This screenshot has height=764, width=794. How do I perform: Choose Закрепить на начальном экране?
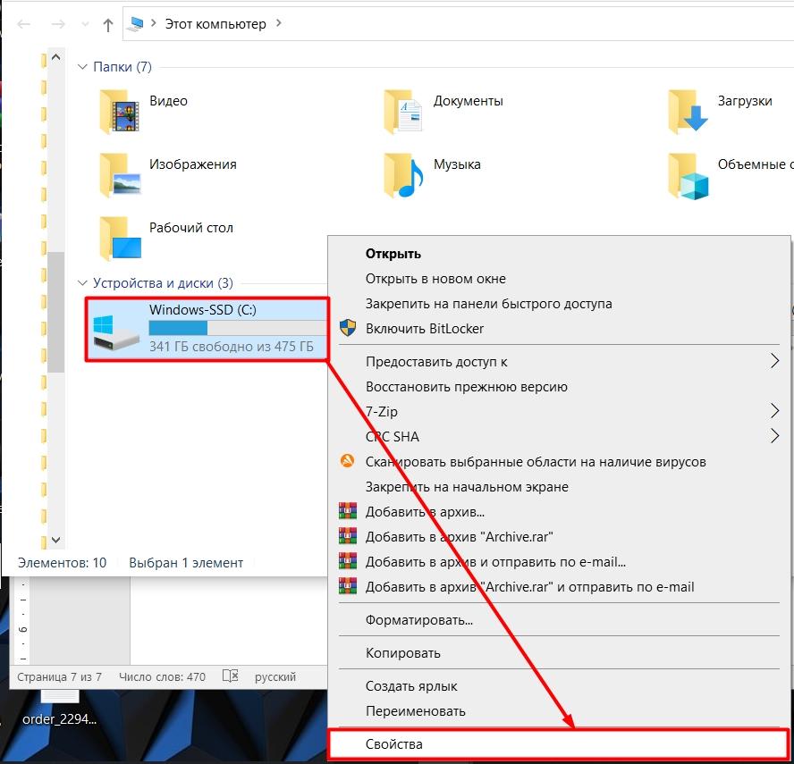(x=560, y=487)
